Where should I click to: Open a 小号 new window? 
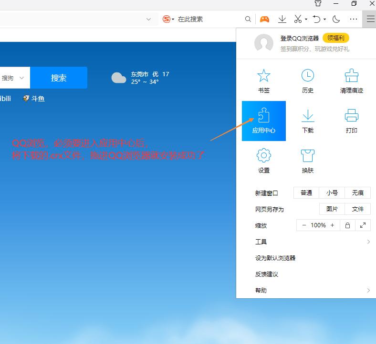pyautogui.click(x=332, y=193)
